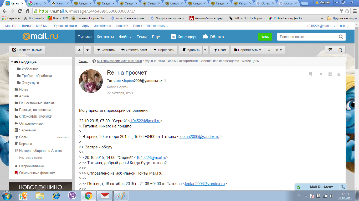359x201 pixels.
Task: Open the Отправленные folder
Action: pos(31,123)
